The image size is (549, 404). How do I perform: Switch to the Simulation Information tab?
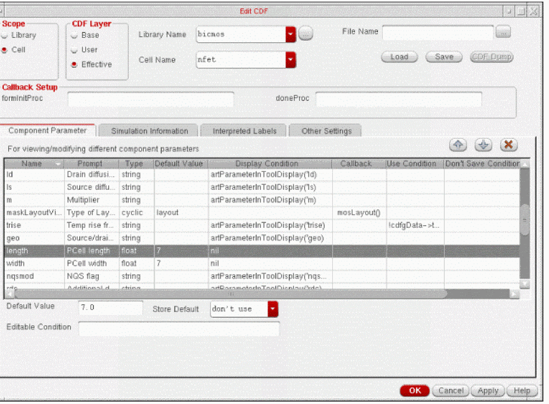pyautogui.click(x=149, y=131)
